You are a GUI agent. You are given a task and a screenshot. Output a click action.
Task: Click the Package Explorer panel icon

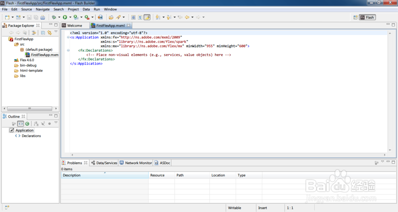[4, 26]
